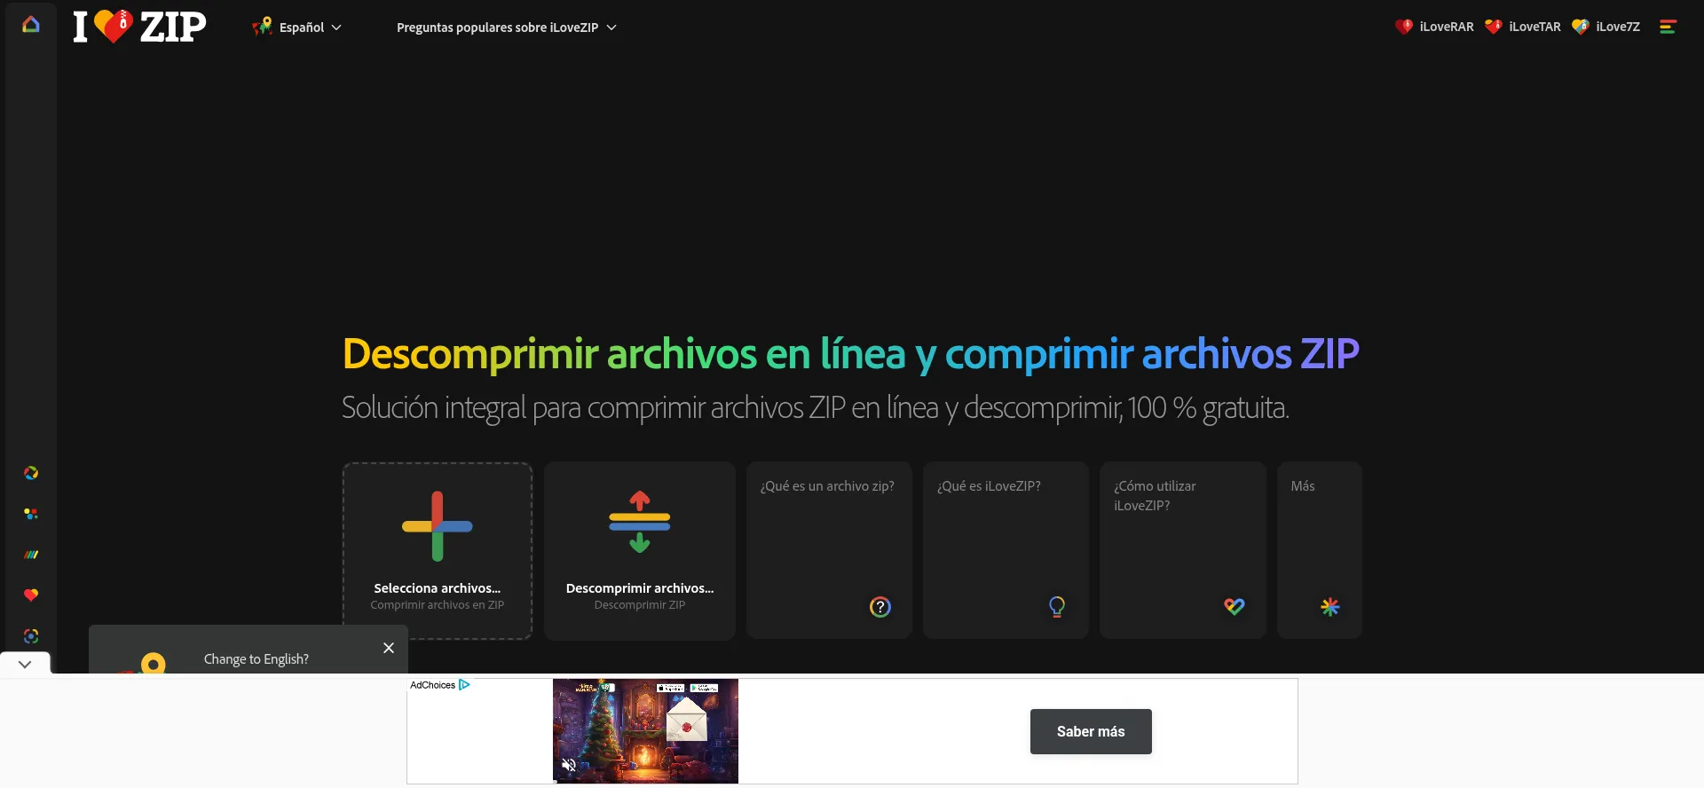1704x788 pixels.
Task: Click Selecciona archivos... label
Action: [x=438, y=588]
